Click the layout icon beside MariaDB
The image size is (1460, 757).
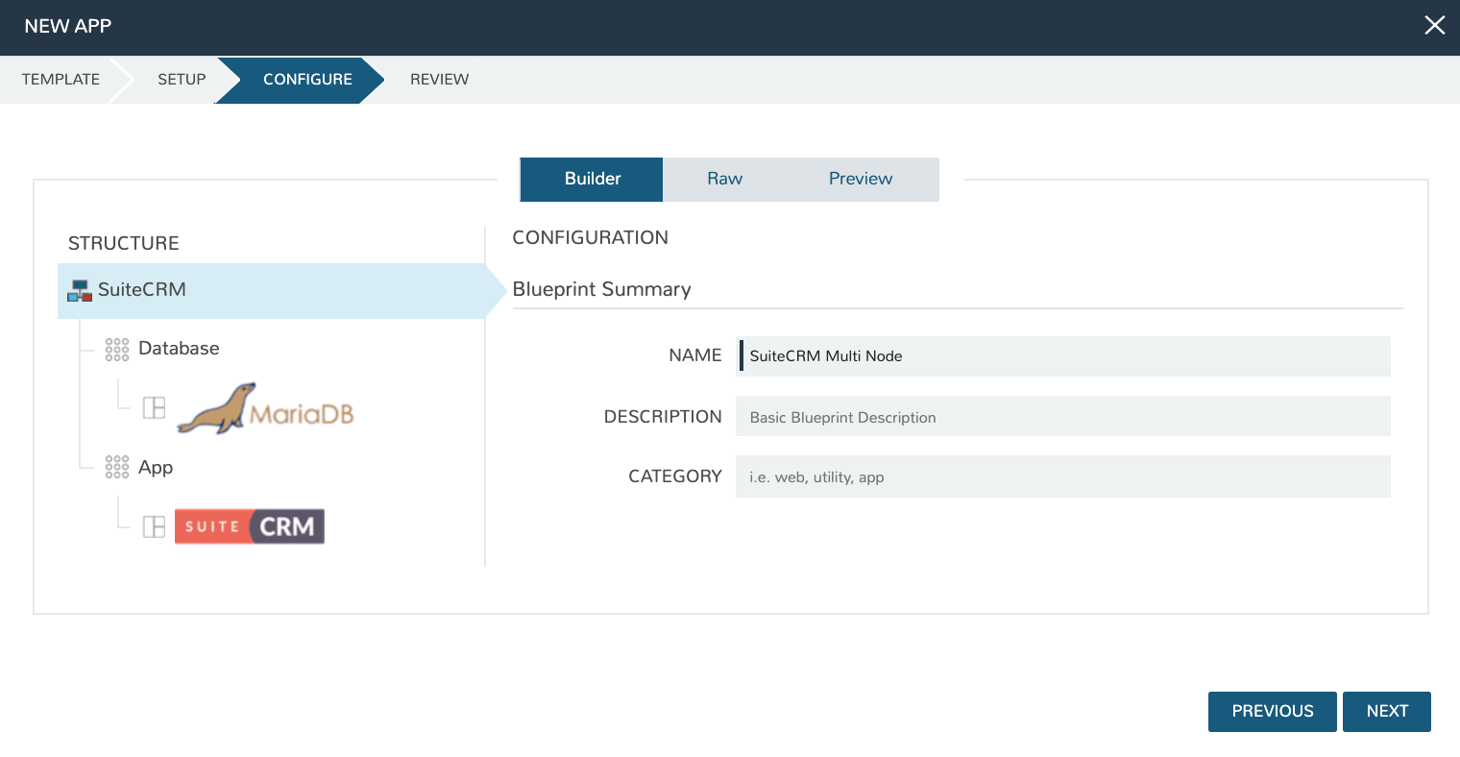(x=154, y=408)
